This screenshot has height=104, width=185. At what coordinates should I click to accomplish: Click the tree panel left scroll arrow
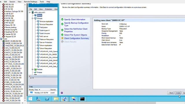click(29, 76)
